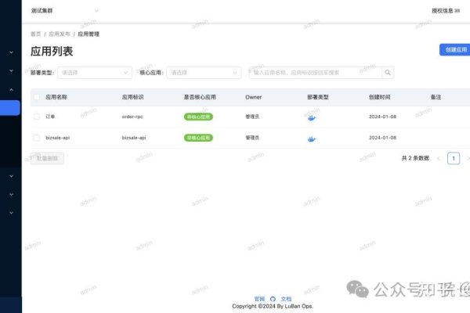
Task: Open the GitHub icon link in the footer
Action: pyautogui.click(x=273, y=299)
